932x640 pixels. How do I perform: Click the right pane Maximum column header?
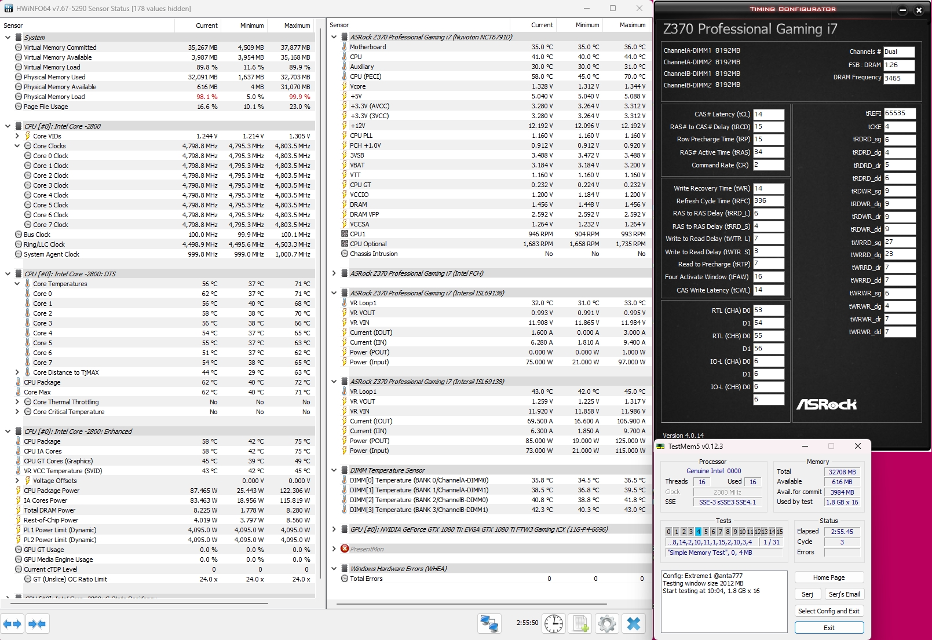click(x=627, y=25)
